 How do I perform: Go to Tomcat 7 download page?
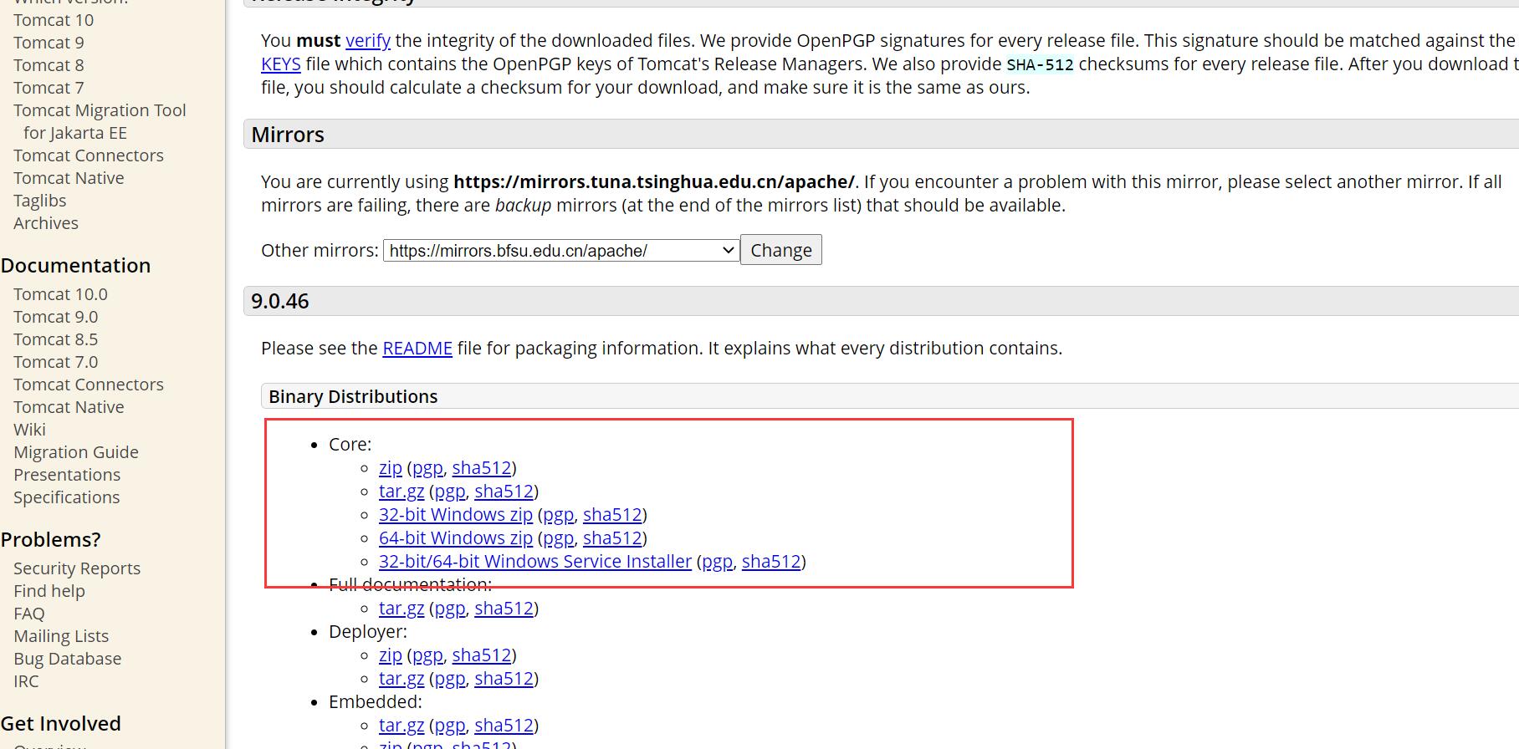pyautogui.click(x=49, y=88)
